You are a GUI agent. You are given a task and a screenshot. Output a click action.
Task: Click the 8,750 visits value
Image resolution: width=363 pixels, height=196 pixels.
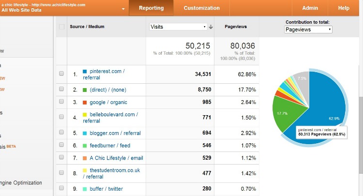click(204, 90)
